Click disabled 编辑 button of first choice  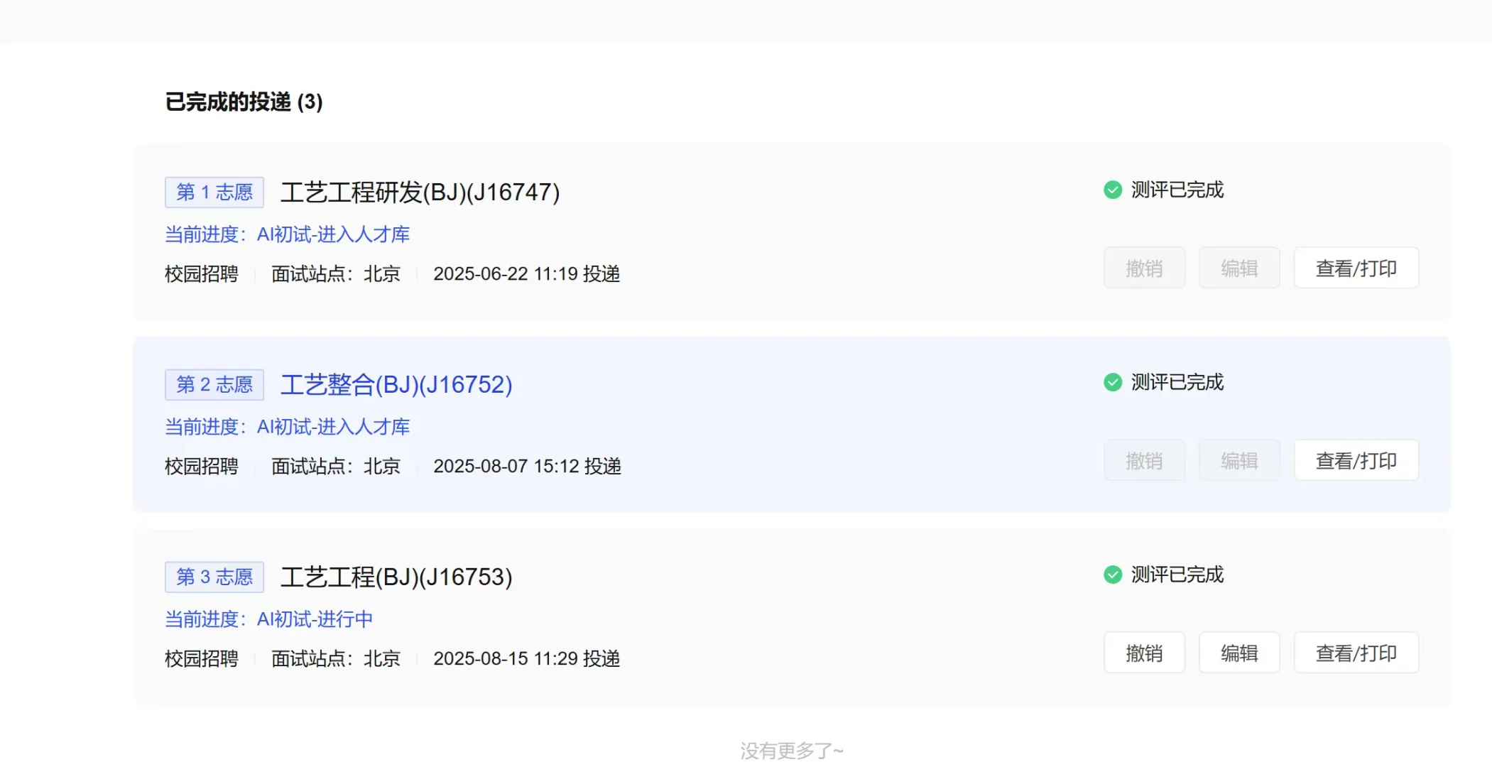click(1238, 268)
